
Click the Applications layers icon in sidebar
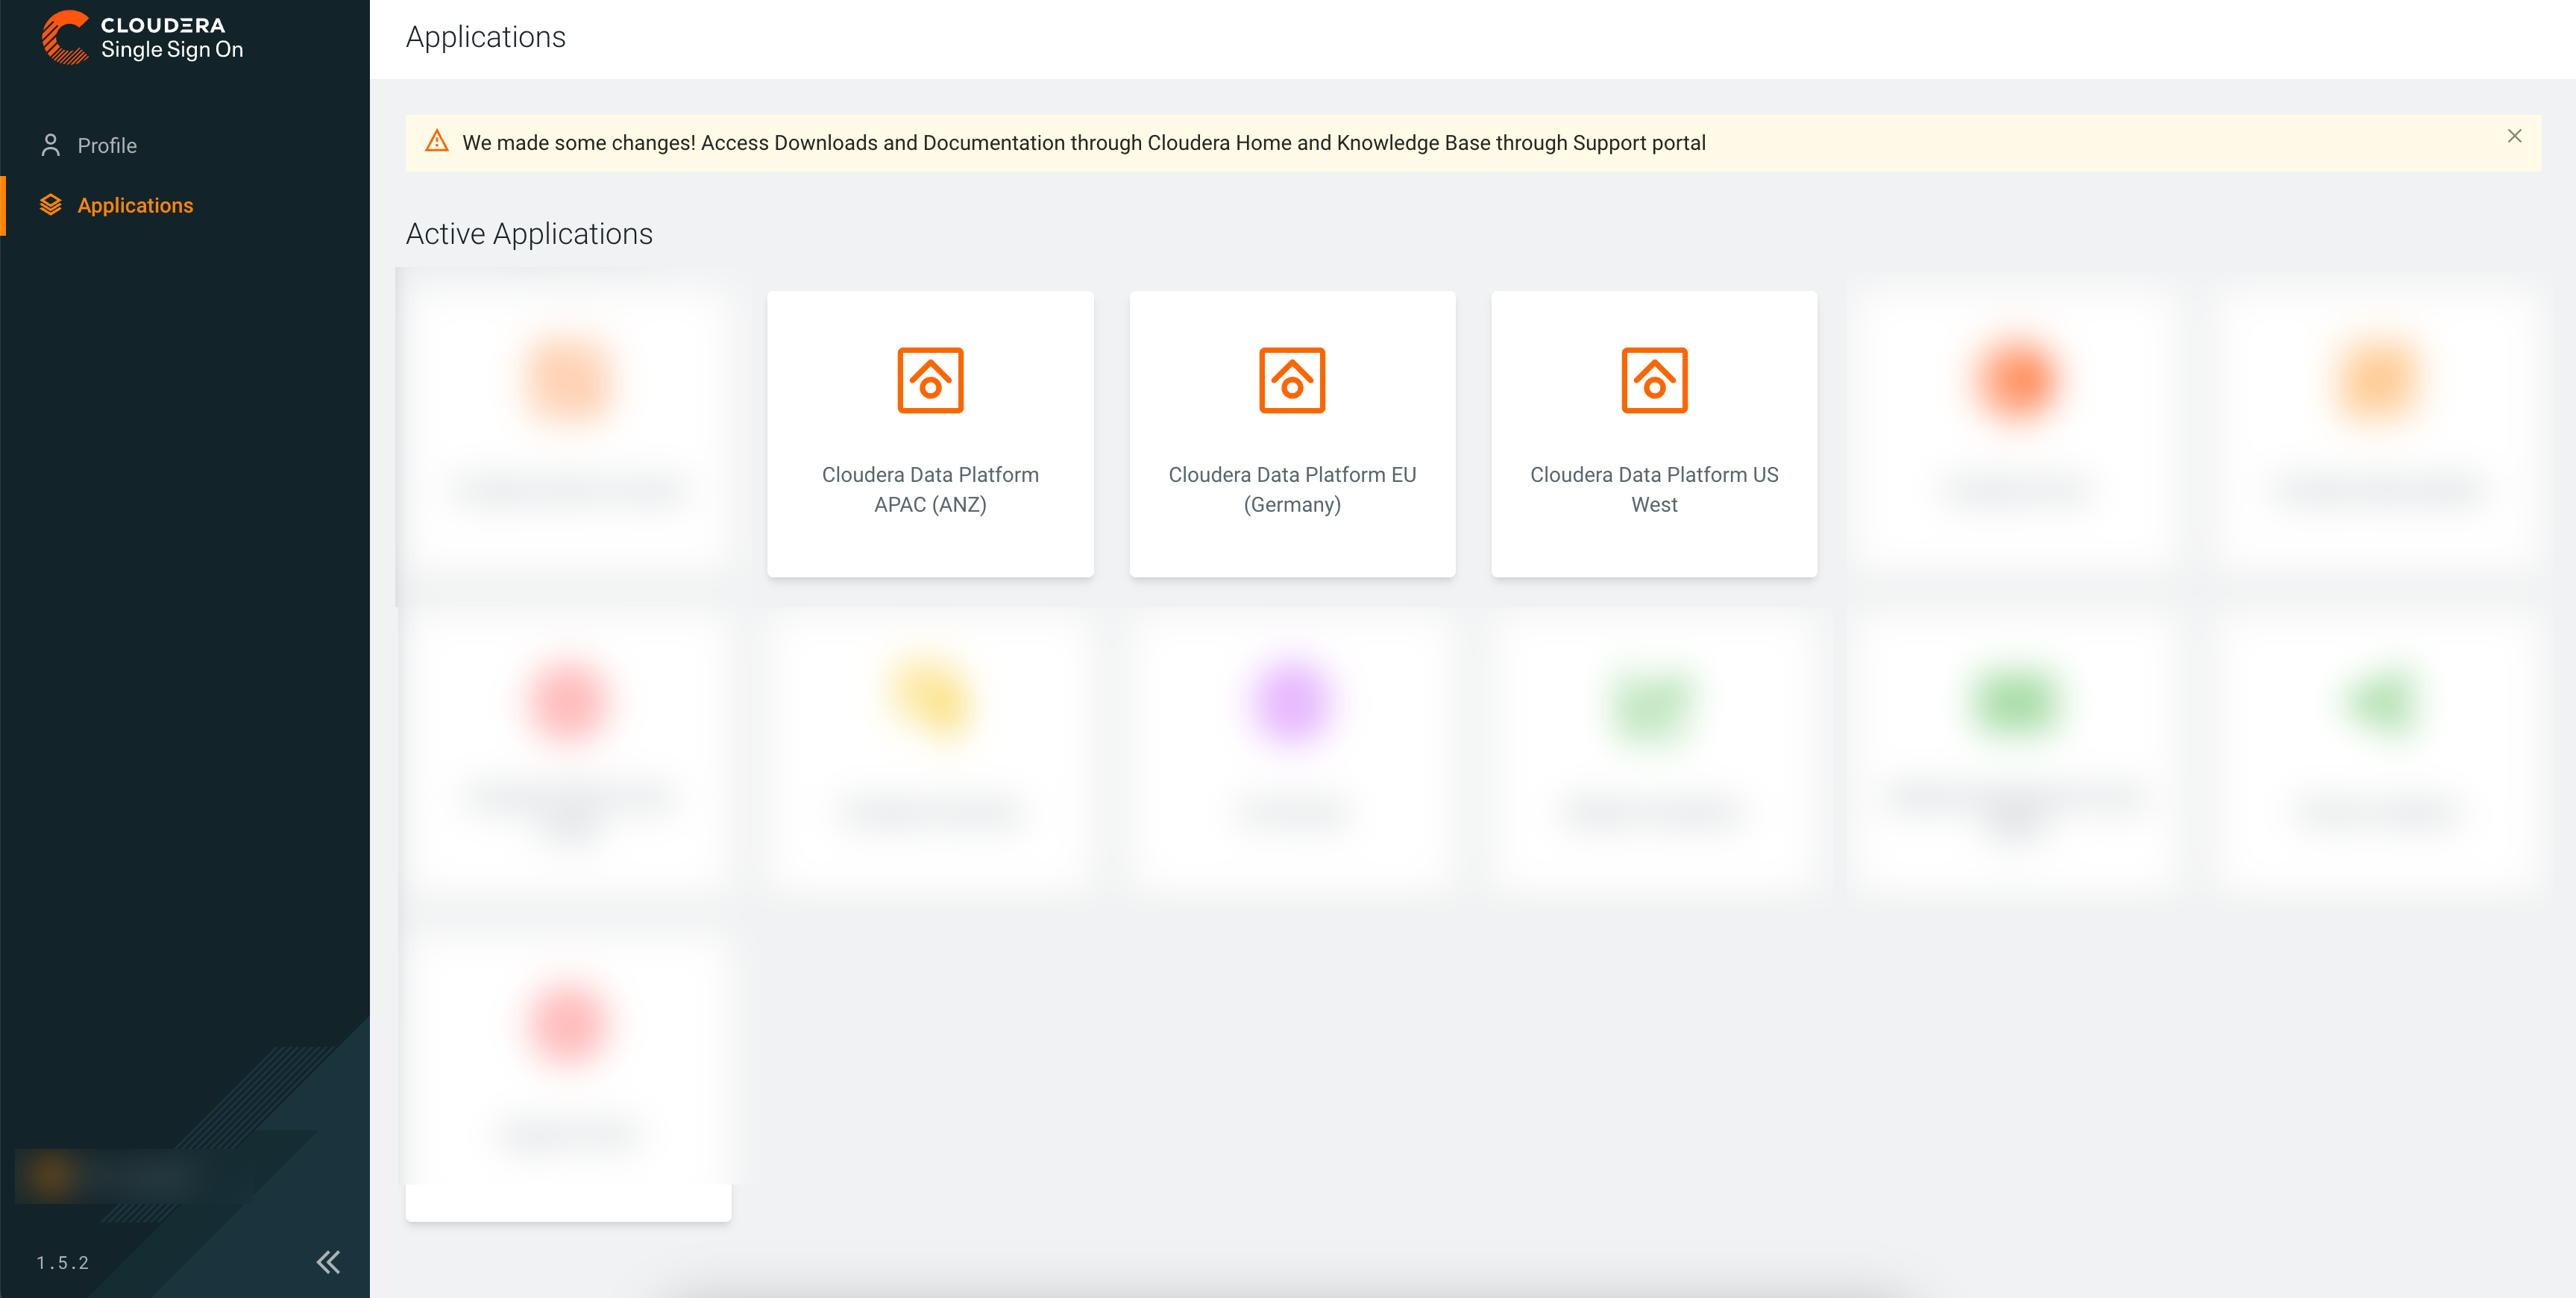[50, 205]
